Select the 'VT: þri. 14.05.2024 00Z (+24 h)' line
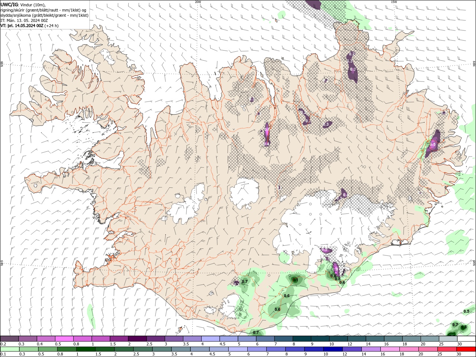The image size is (476, 357). pyautogui.click(x=29, y=26)
